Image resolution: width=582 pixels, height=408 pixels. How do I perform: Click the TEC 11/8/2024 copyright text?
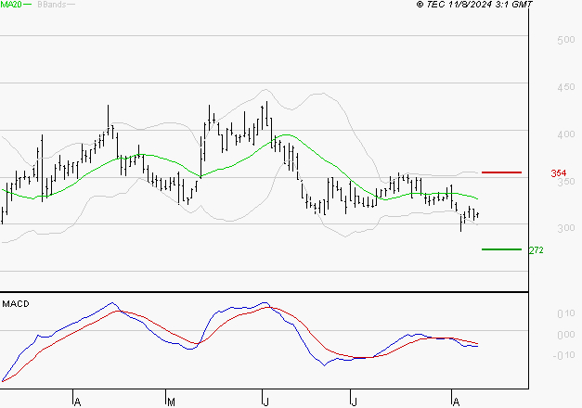[x=474, y=5]
